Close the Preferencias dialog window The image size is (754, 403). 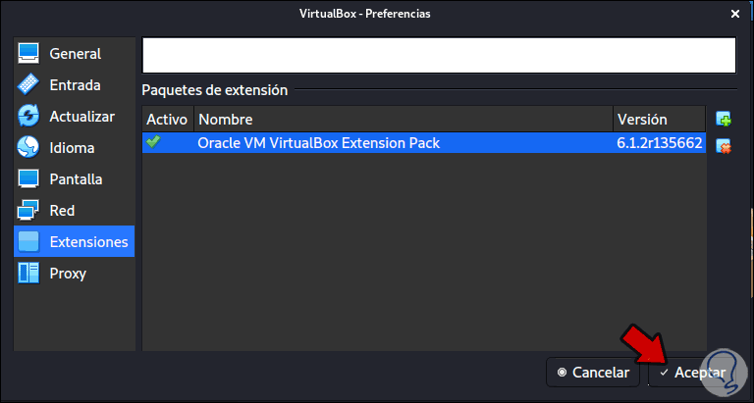click(734, 14)
